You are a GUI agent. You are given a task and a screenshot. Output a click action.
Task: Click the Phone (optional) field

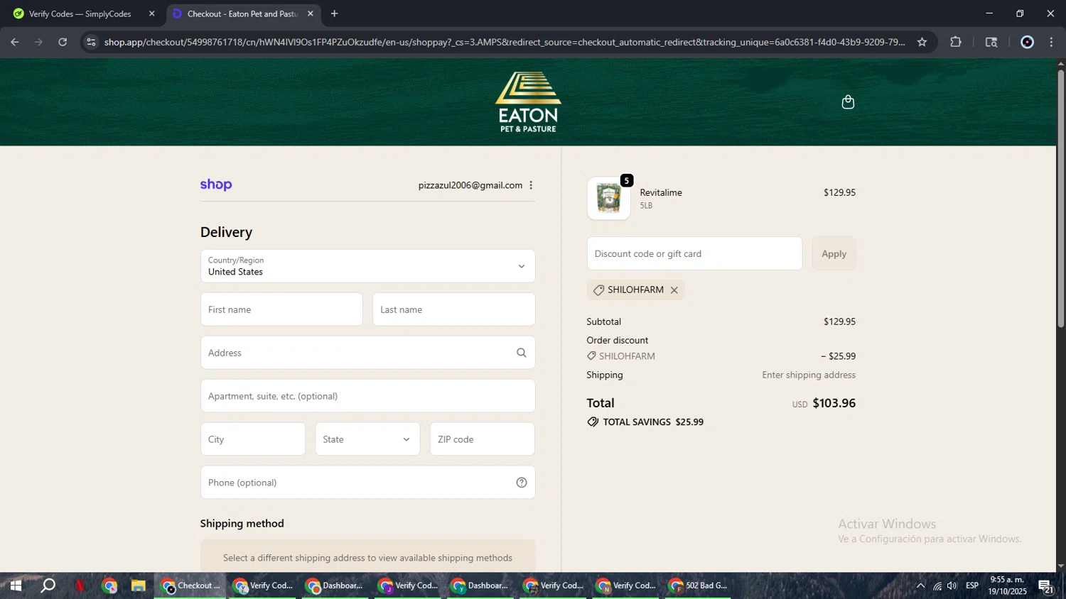(x=367, y=483)
